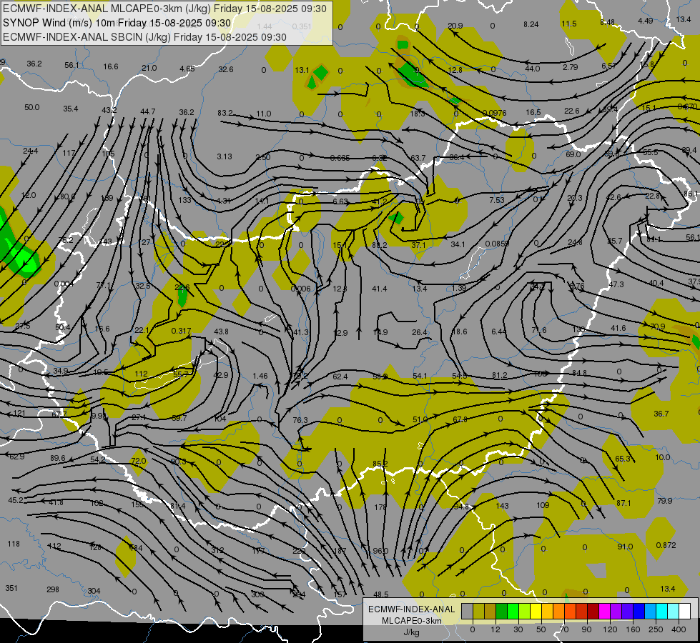The image size is (700, 643).
Task: Click the map value 47.3
Action: pos(616,284)
